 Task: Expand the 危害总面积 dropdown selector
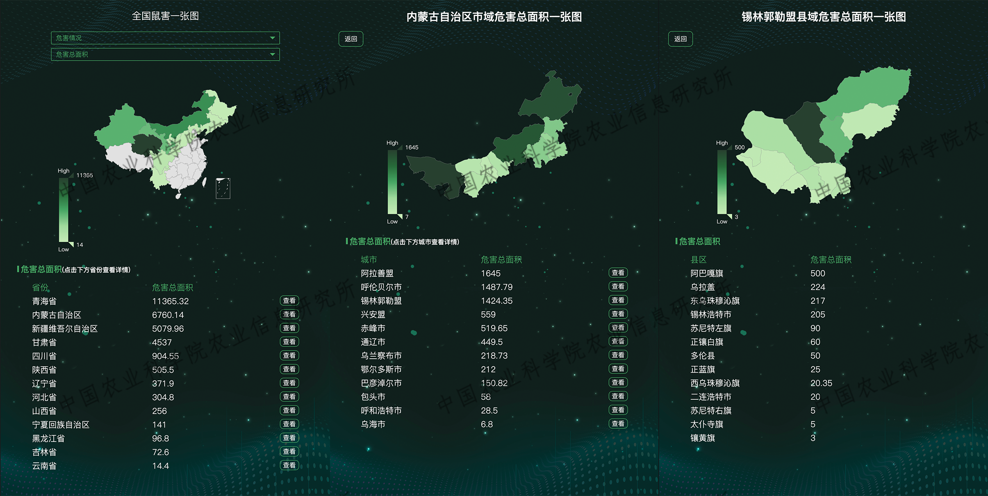coord(165,55)
